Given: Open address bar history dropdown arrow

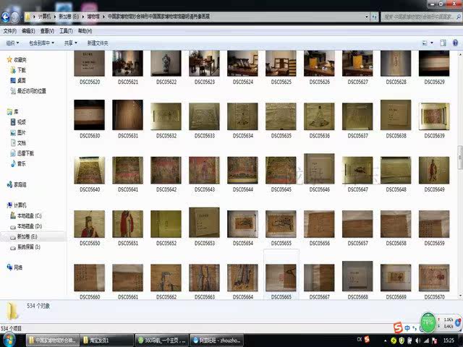Looking at the screenshot, I should (x=367, y=17).
